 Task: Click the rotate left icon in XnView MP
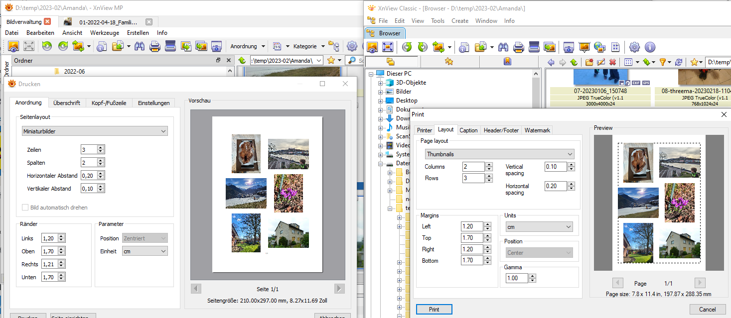pyautogui.click(x=47, y=46)
